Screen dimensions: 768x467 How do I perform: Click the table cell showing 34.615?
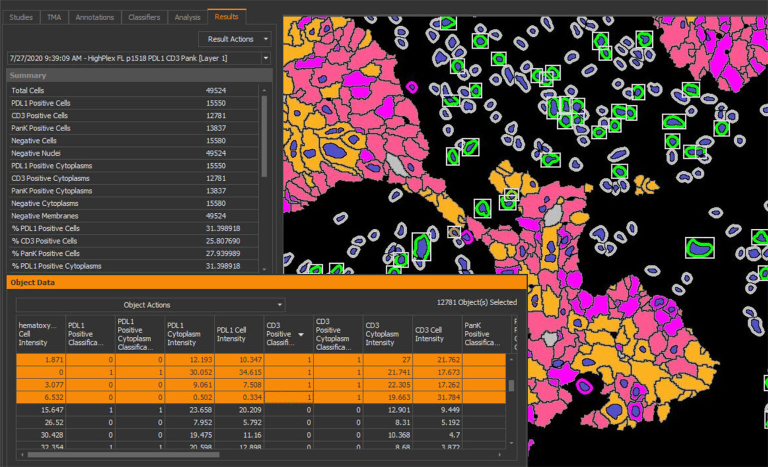(238, 372)
